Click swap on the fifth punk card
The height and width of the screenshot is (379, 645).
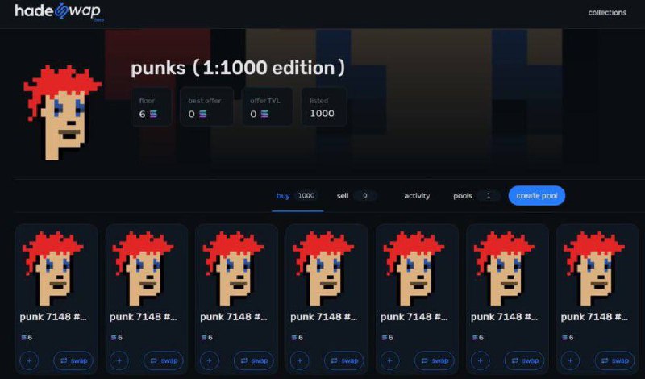pos(435,361)
